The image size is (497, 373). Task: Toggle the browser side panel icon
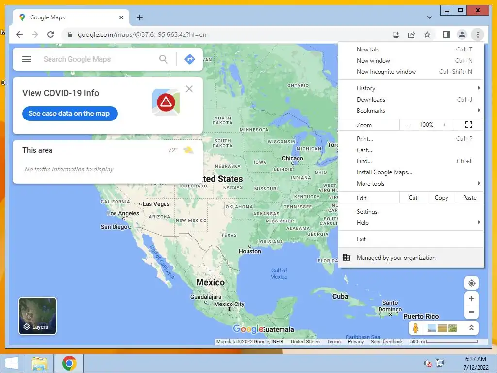[x=447, y=34]
